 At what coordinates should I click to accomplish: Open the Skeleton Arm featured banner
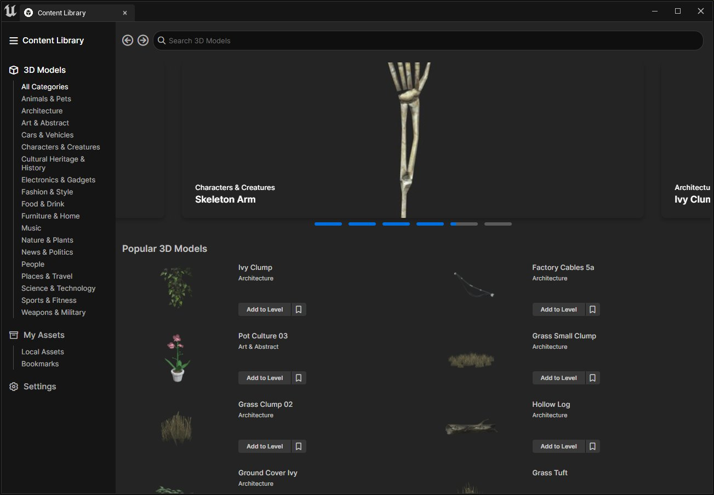pos(413,140)
